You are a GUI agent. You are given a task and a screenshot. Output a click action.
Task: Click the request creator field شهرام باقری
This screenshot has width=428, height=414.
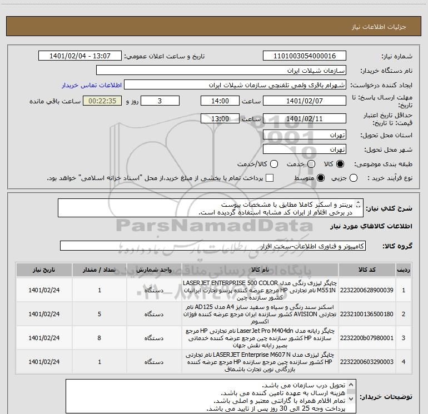click(235, 85)
